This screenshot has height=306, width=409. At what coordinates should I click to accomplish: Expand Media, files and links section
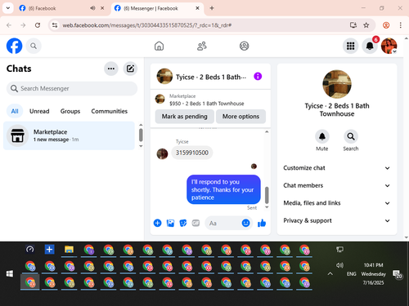click(337, 203)
